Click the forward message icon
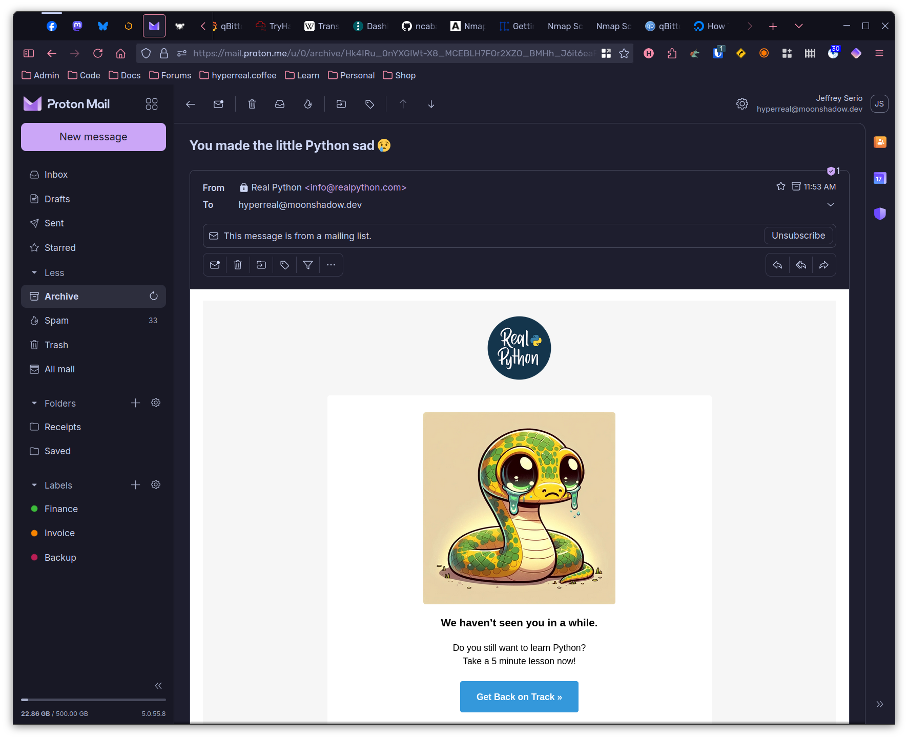The width and height of the screenshot is (908, 739). click(823, 265)
